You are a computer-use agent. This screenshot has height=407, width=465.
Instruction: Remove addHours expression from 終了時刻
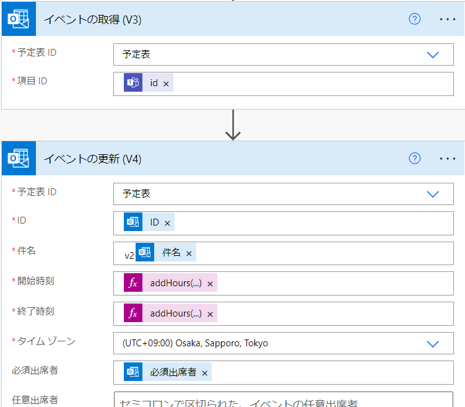(x=210, y=315)
